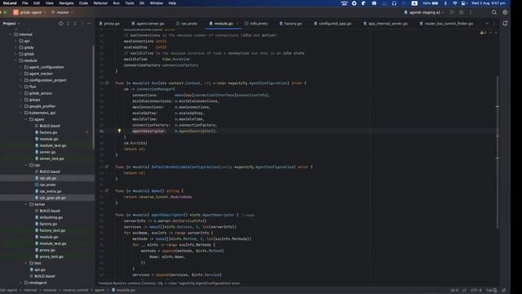Expand the modagent folder
This screenshot has height=294, width=522.
21,283
